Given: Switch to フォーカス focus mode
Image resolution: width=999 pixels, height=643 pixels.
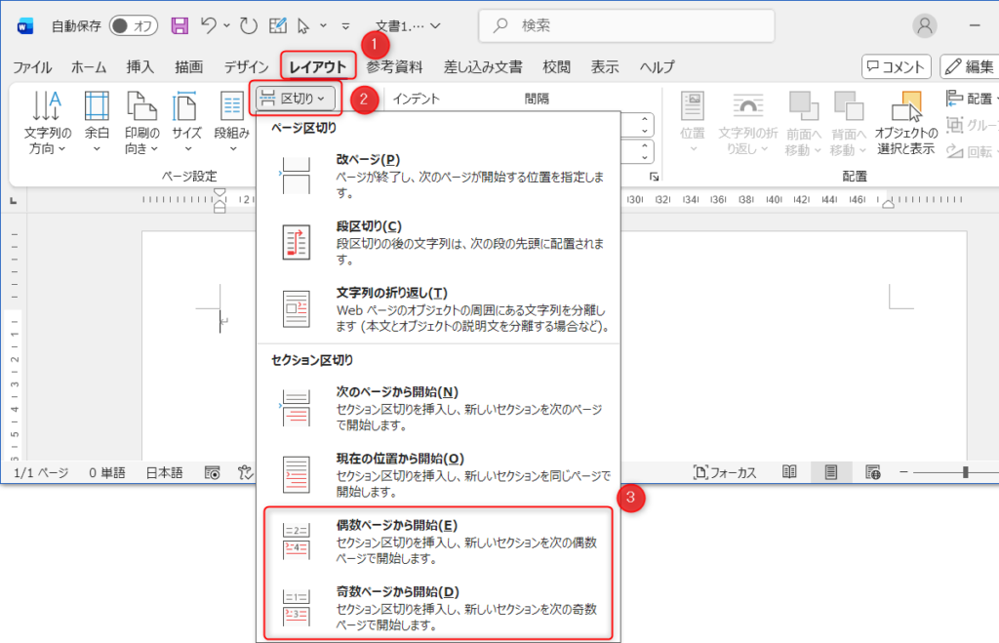Looking at the screenshot, I should click(x=725, y=472).
